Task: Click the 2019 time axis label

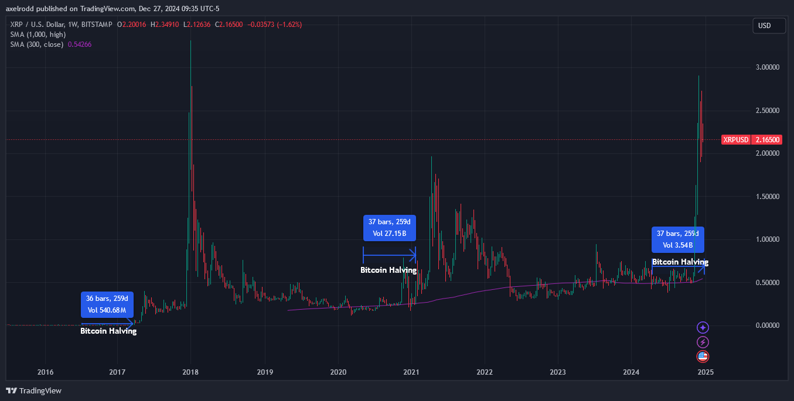Action: pos(265,372)
